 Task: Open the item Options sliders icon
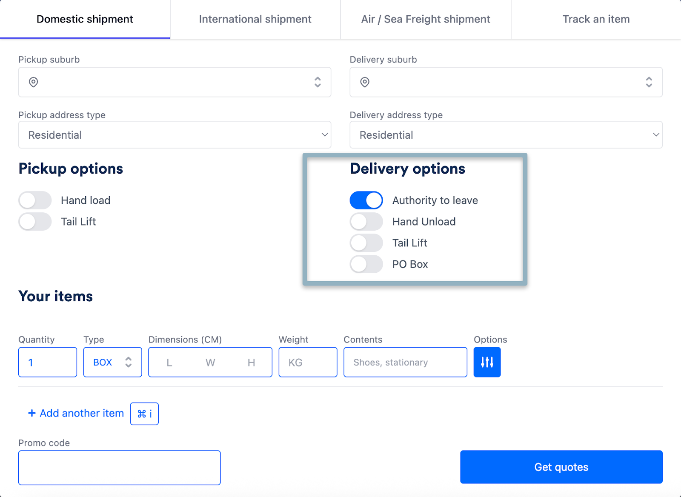(487, 362)
